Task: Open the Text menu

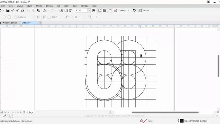Action: pos(58,6)
